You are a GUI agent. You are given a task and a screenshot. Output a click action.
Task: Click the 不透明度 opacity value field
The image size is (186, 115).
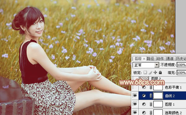point(181,65)
